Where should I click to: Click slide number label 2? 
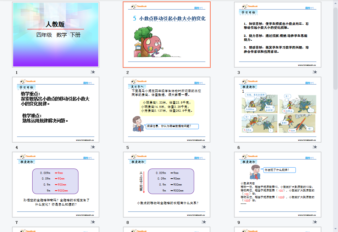[128, 72]
